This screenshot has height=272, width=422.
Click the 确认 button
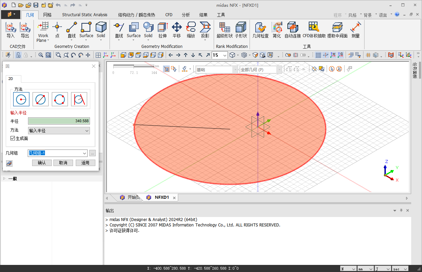(42, 163)
